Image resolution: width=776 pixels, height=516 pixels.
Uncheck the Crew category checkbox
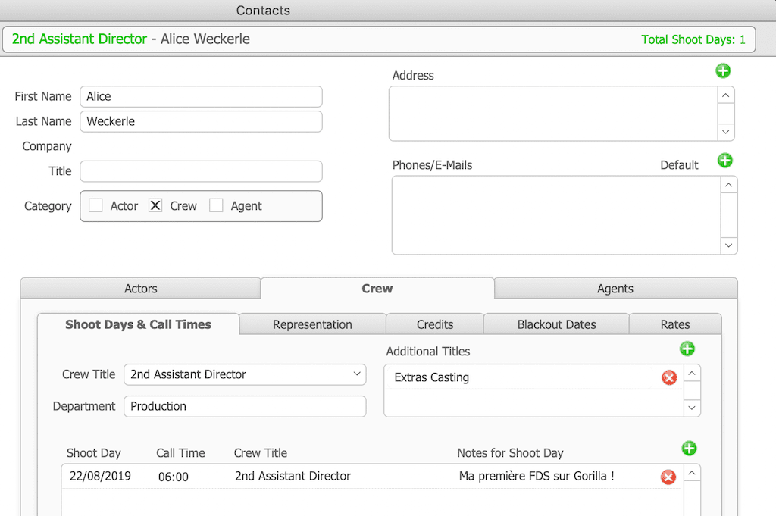[155, 205]
